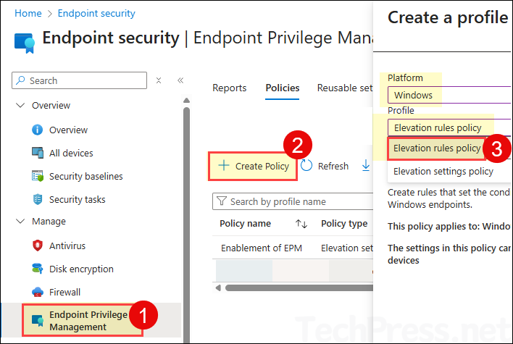Click the plus icon on Create Policy
513x344 pixels.
[x=224, y=165]
